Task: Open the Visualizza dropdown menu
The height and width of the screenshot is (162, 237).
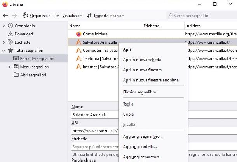Action: click(69, 16)
